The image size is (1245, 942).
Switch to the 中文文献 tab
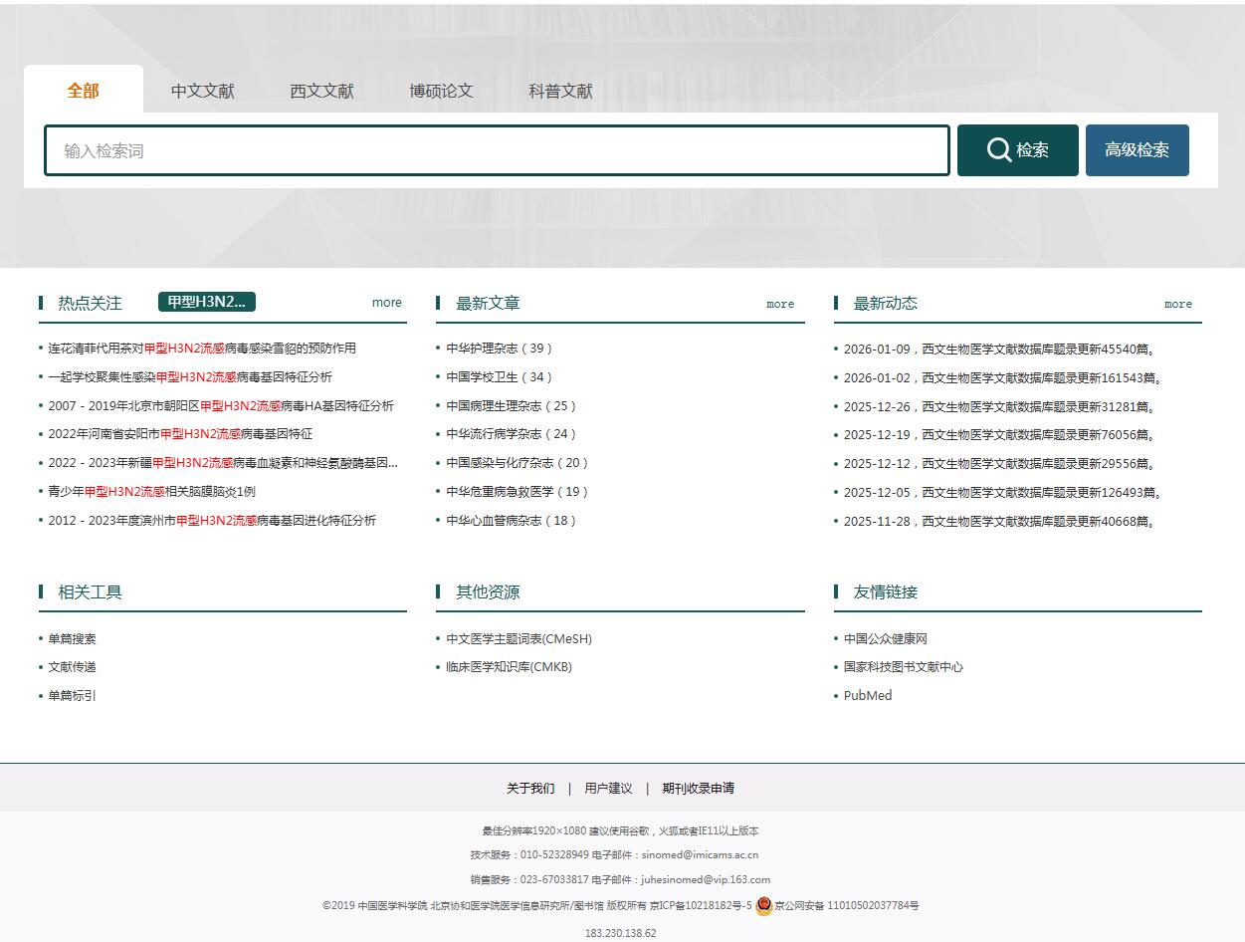pos(202,91)
